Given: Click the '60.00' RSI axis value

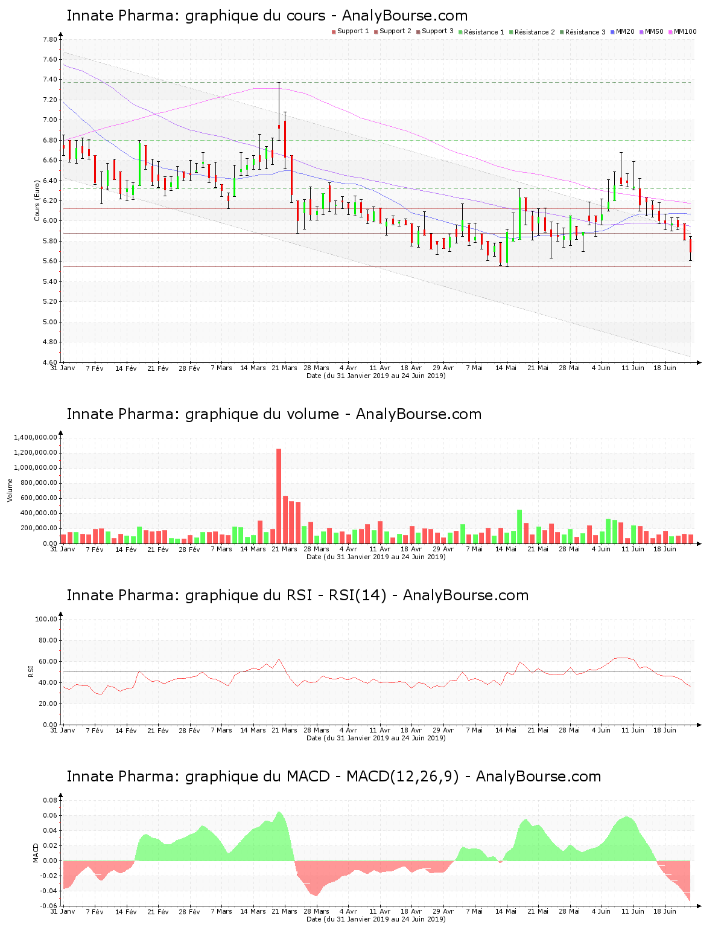Looking at the screenshot, I should pyautogui.click(x=48, y=662).
